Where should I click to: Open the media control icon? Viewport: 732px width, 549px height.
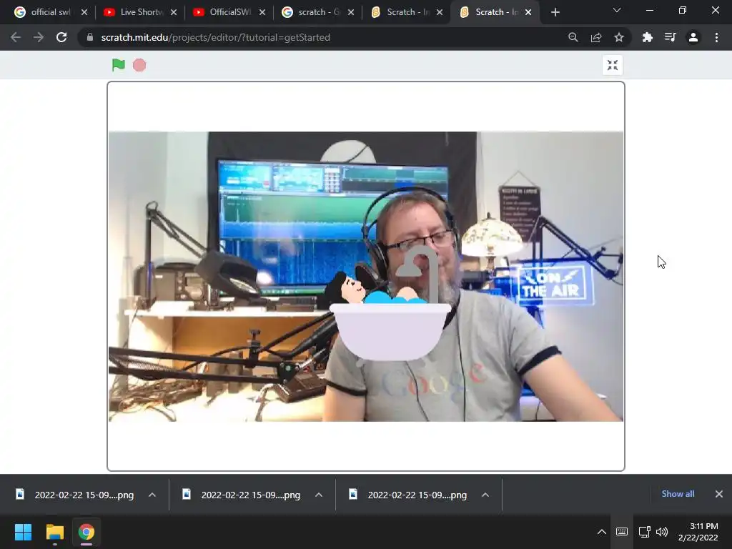coord(671,37)
